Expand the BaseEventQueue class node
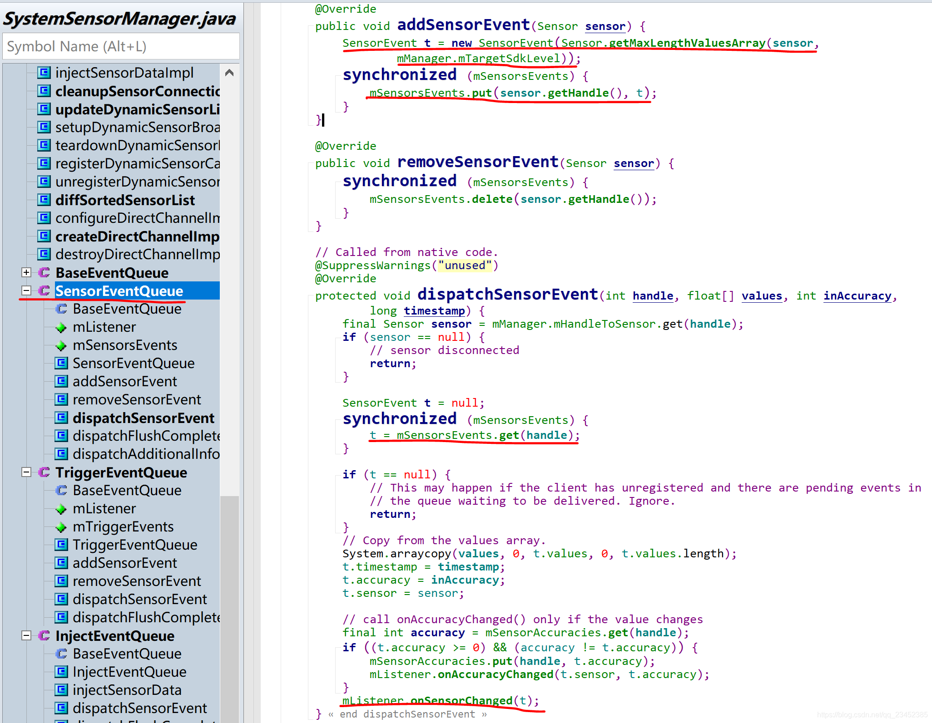This screenshot has height=723, width=932. click(x=26, y=272)
